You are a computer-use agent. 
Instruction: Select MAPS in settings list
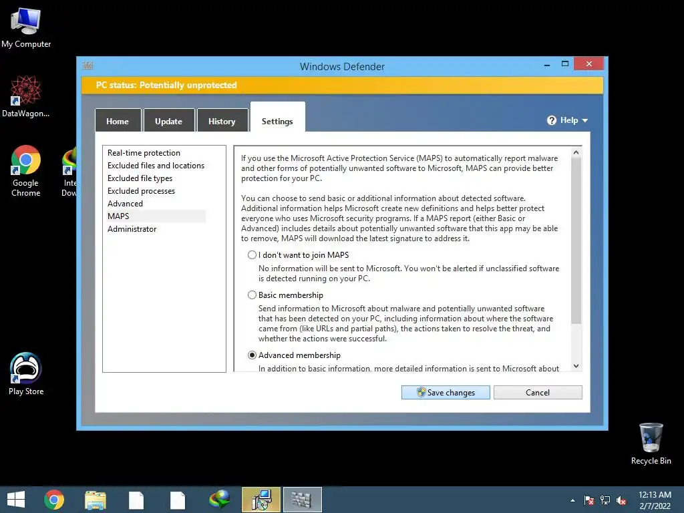tap(156, 216)
